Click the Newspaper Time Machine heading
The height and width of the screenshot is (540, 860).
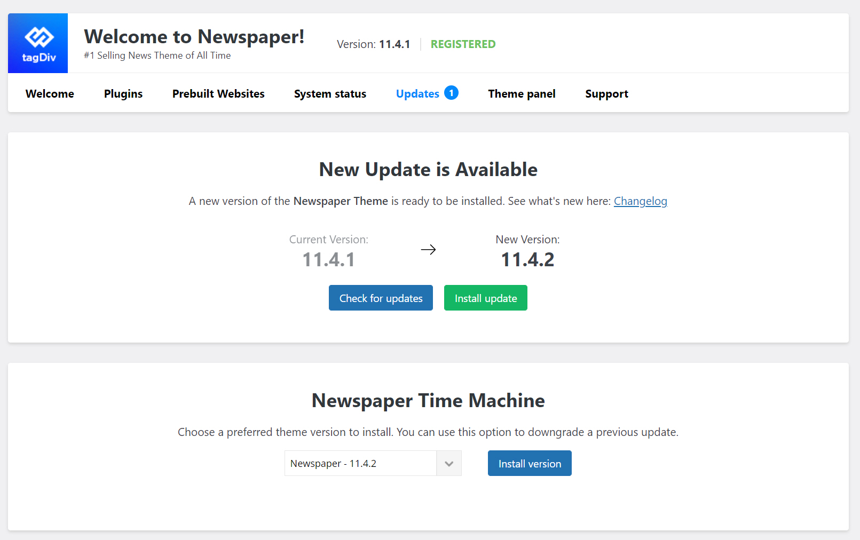(x=428, y=401)
